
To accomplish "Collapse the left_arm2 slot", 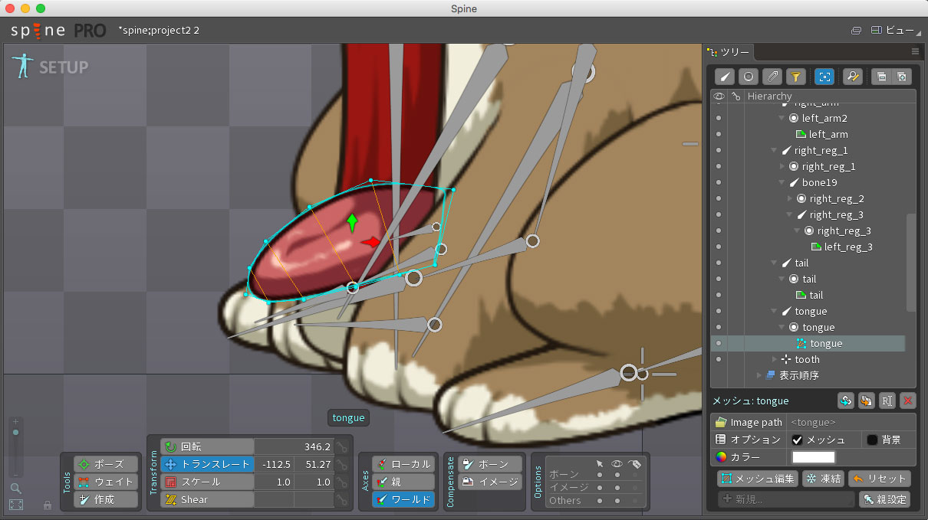I will (782, 118).
